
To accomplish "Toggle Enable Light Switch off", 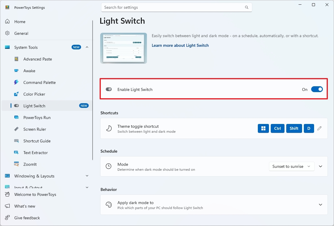I will (317, 89).
